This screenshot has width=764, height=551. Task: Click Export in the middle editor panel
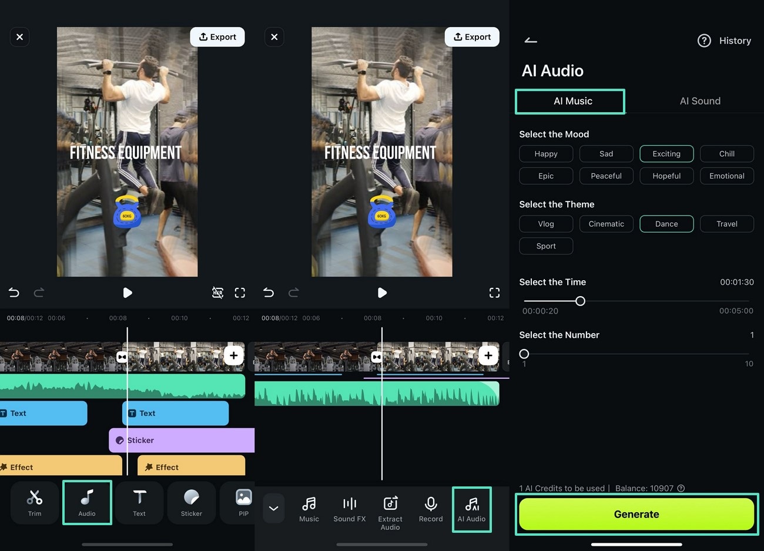(472, 37)
